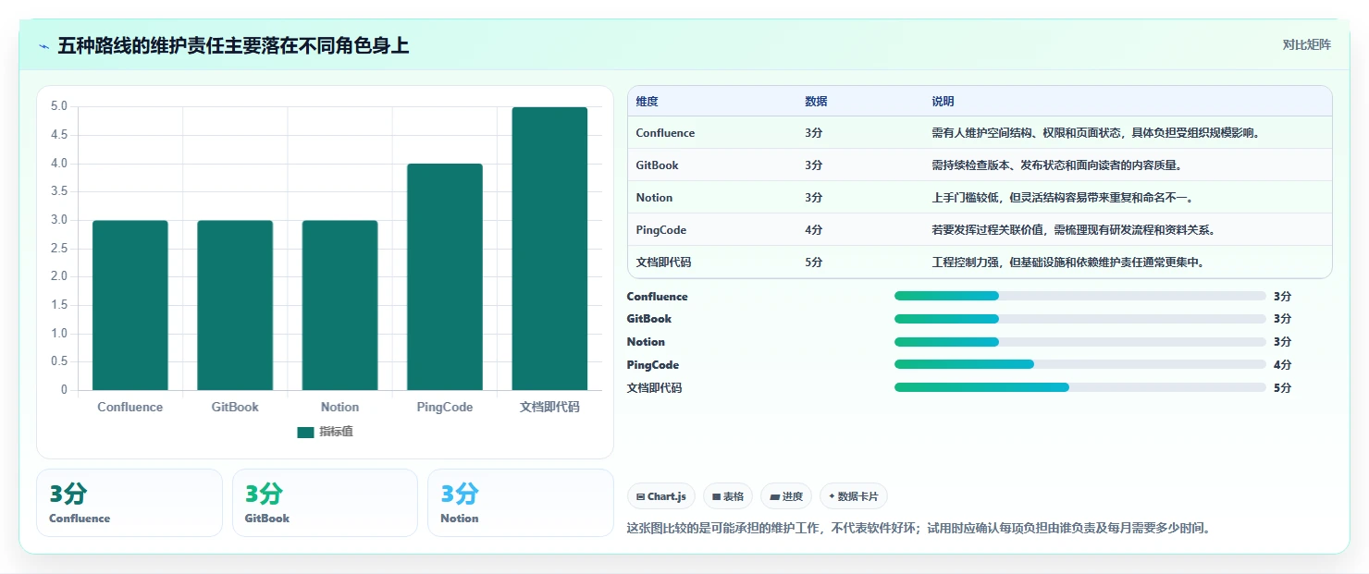This screenshot has width=1369, height=574.
Task: Click the GitBook bar in the chart
Action: [x=235, y=305]
